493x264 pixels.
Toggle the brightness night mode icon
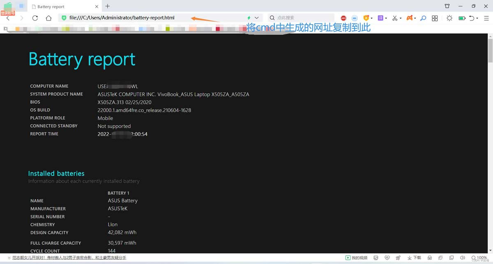(x=449, y=18)
